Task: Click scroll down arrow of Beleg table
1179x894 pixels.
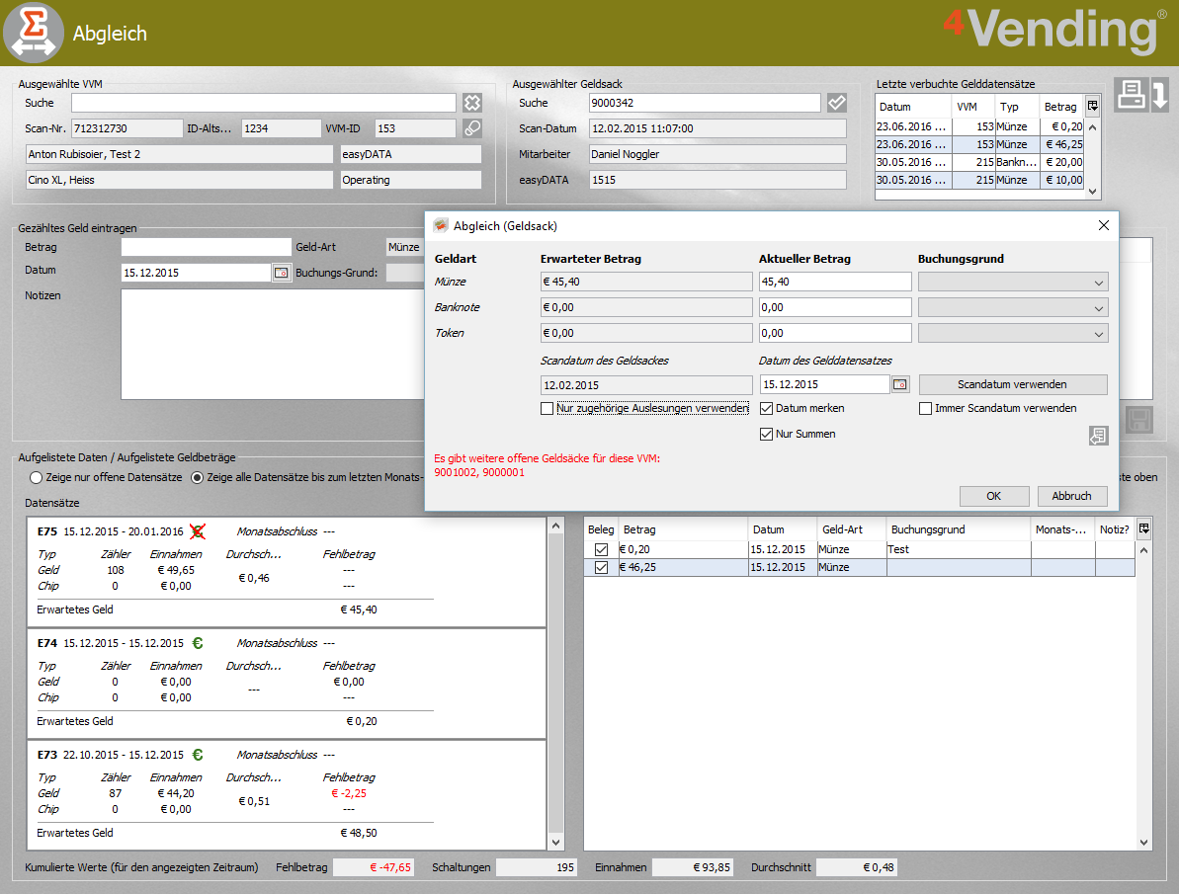Action: coord(1143,842)
